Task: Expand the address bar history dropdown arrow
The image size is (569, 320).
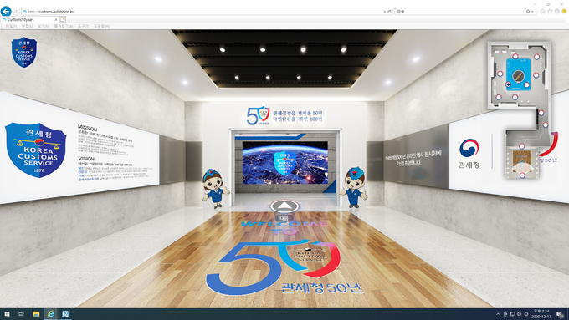Action: [385, 12]
